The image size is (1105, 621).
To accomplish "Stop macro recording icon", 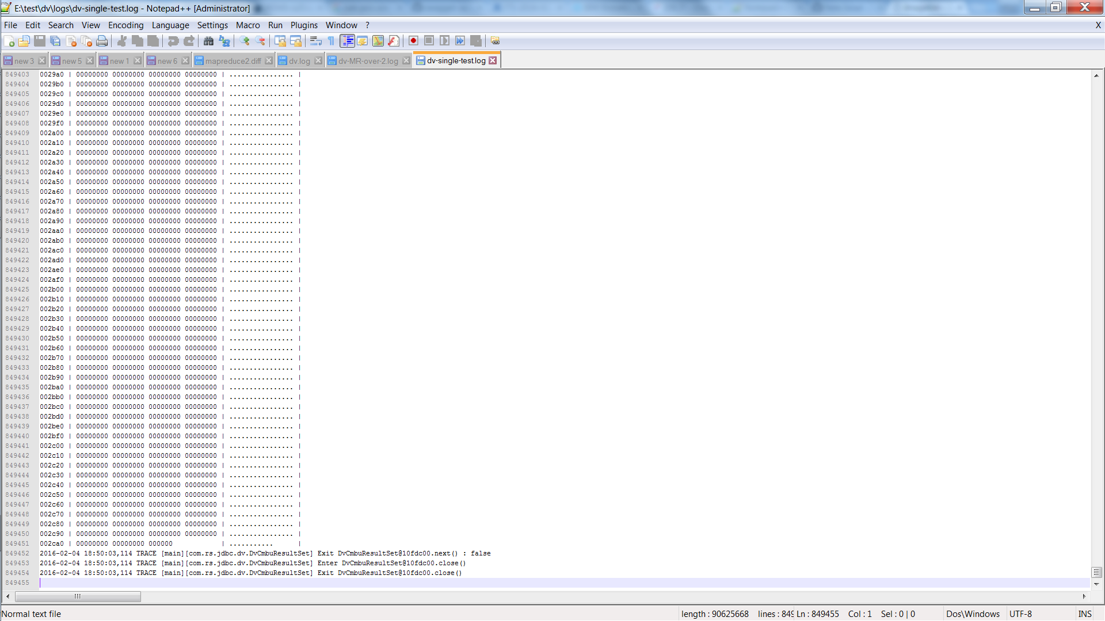I will click(429, 41).
